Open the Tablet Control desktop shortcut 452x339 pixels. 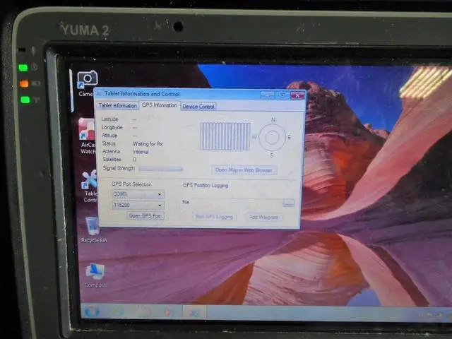90,180
